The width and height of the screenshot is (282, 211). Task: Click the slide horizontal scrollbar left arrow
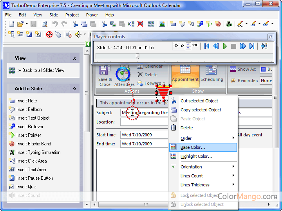(x=94, y=204)
